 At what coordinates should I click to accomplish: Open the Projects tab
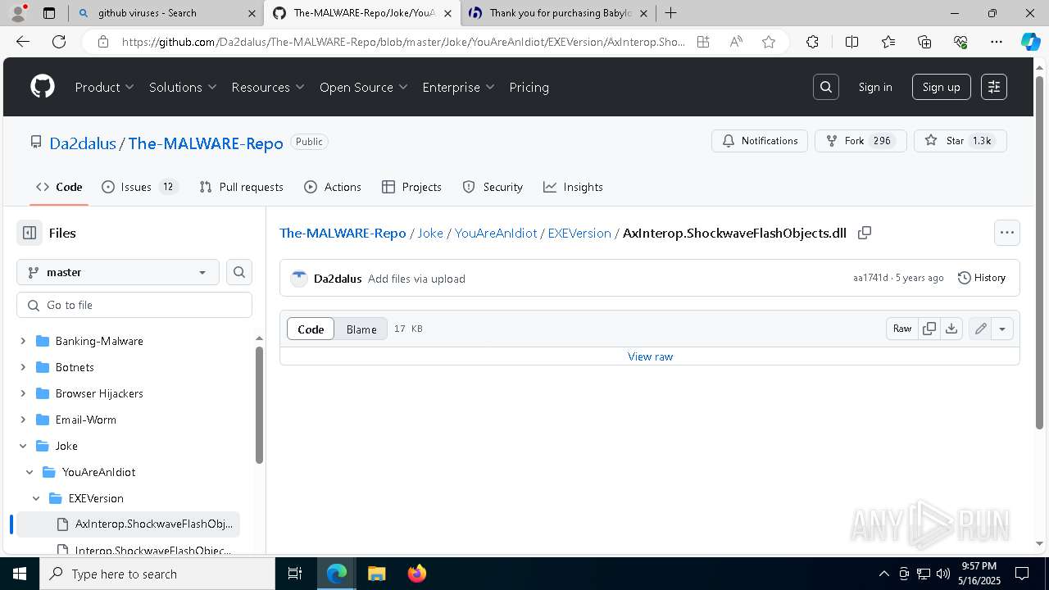coord(411,187)
